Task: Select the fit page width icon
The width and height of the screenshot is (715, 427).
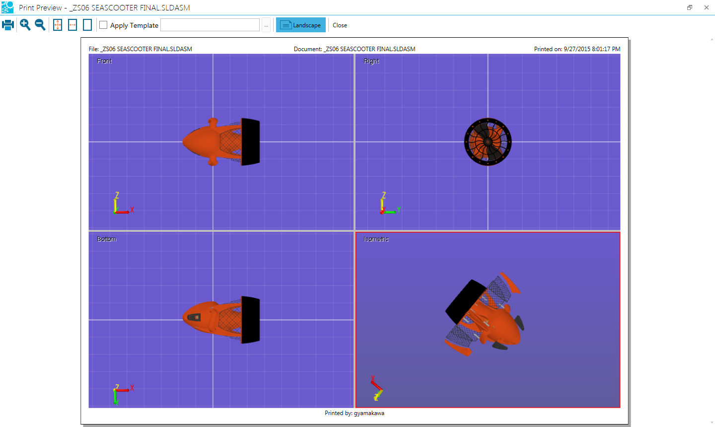Action: pos(72,25)
